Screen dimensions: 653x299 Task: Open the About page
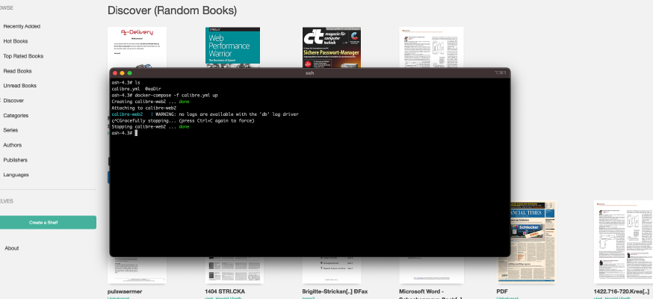click(12, 248)
